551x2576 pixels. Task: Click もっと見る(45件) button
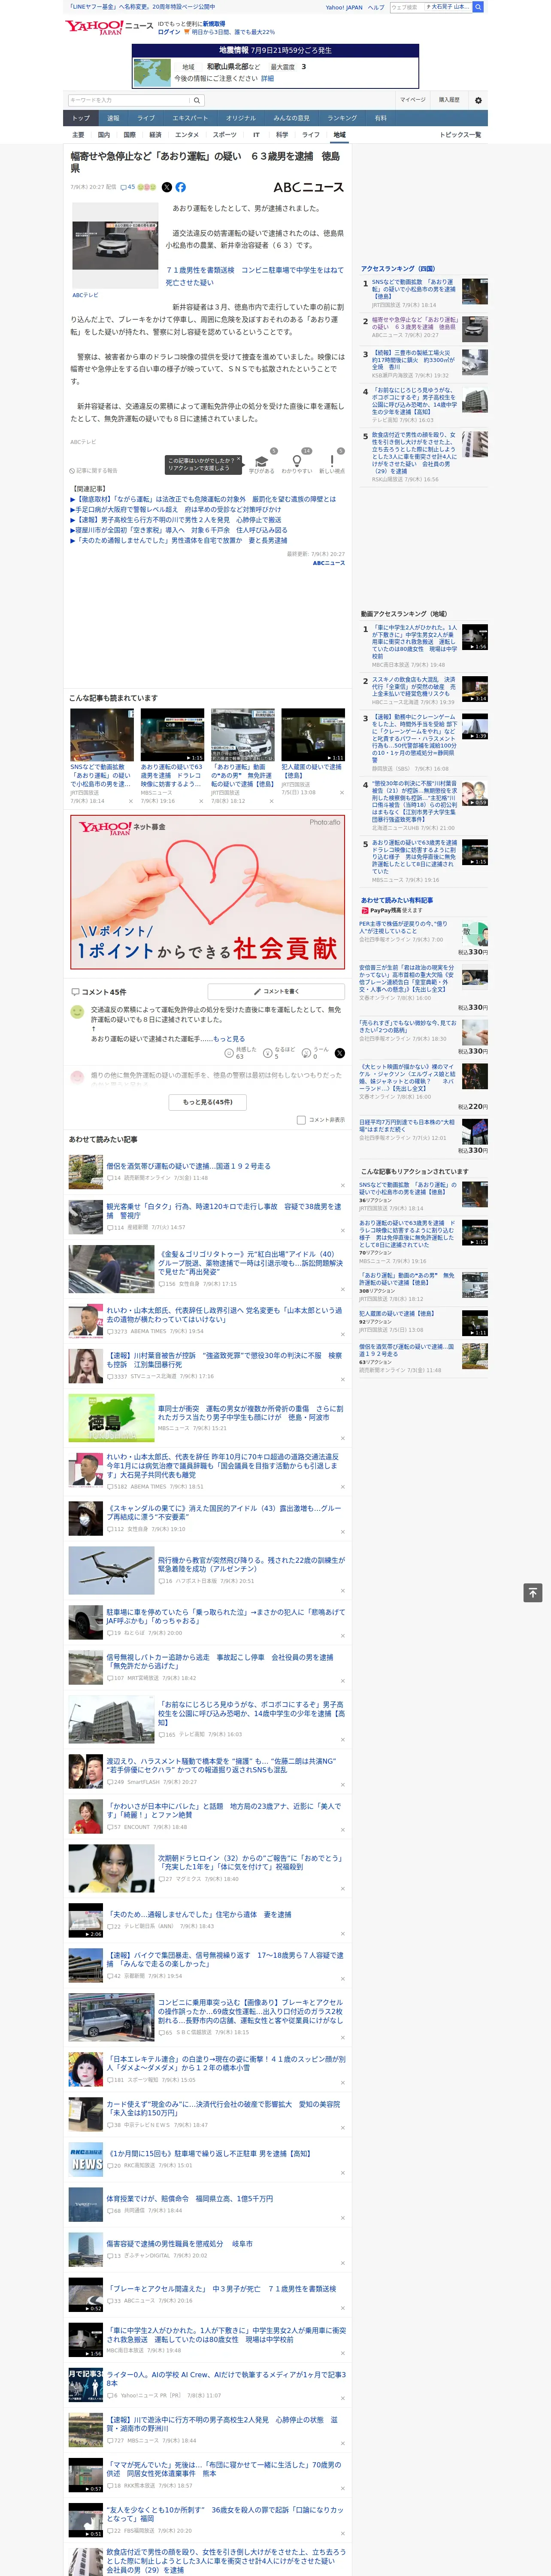coord(208,1102)
